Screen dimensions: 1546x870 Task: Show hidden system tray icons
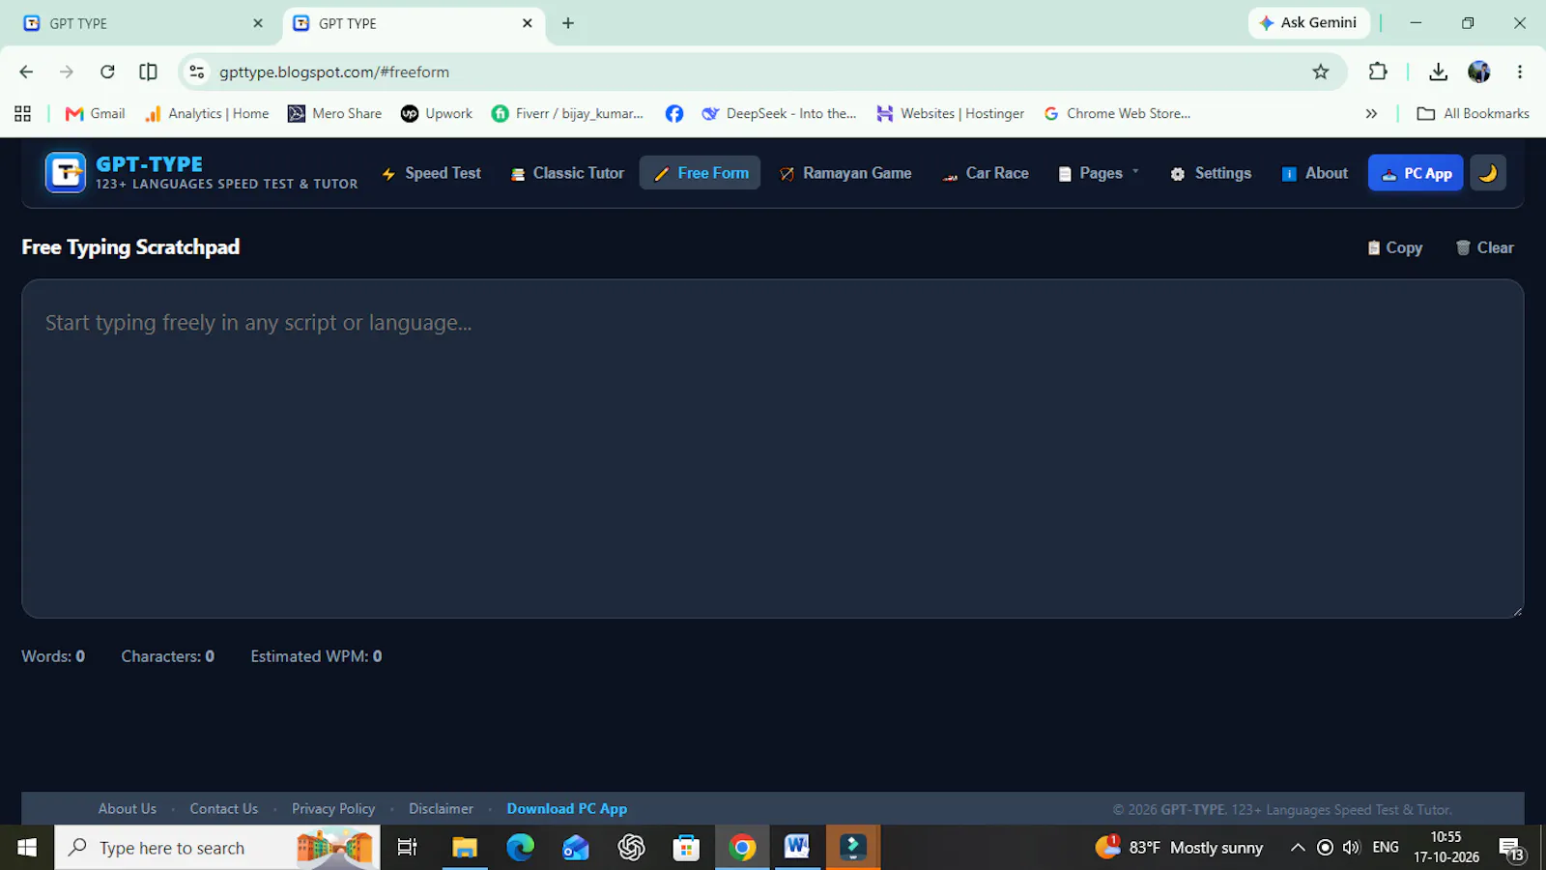1298,848
